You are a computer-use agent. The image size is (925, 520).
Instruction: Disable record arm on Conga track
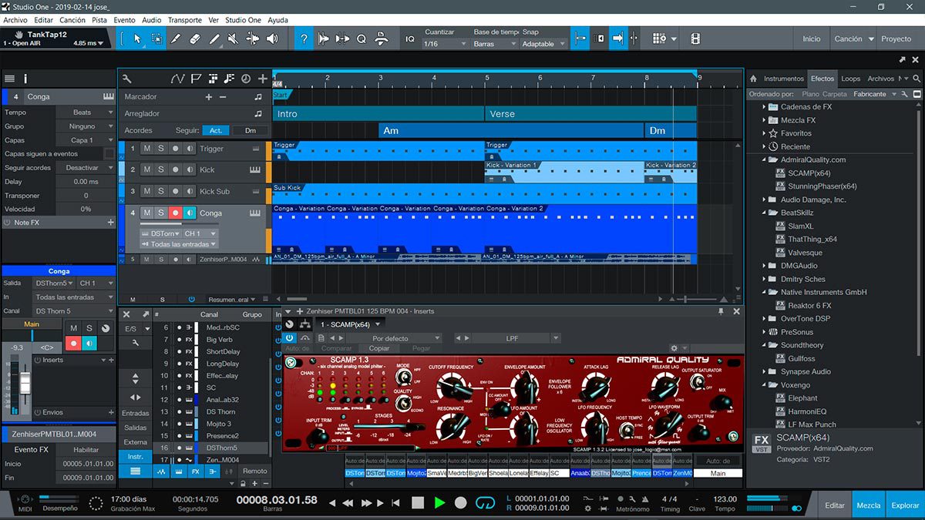176,213
